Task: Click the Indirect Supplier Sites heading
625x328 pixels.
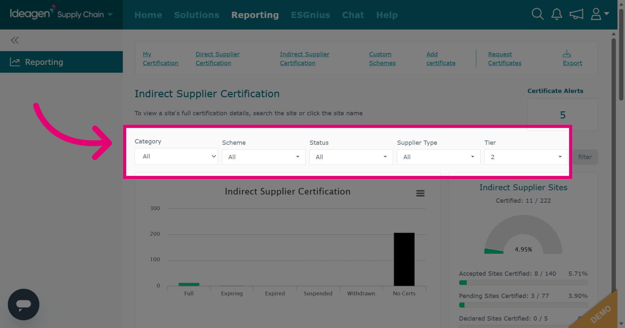Action: [x=523, y=187]
